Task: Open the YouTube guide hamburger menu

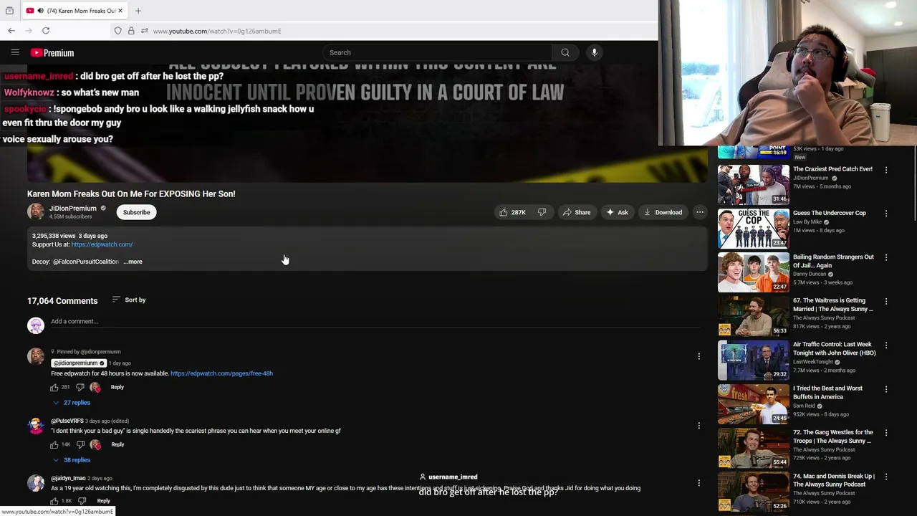Action: 15,52
